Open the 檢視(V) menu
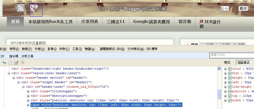Screen dimensions: 254x109 27,49
